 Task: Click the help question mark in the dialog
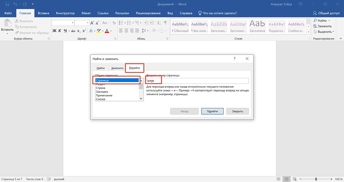click(x=235, y=58)
